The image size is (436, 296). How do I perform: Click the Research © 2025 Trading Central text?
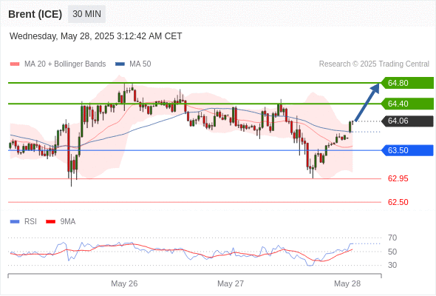(374, 64)
